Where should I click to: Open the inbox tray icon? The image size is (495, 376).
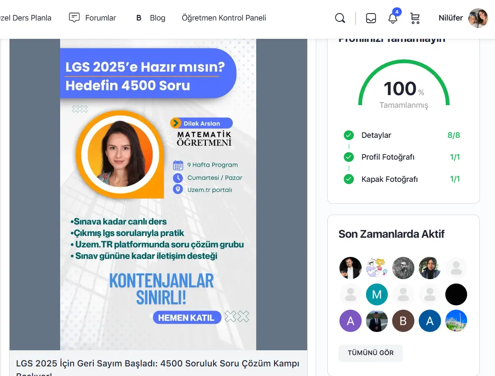(x=371, y=18)
